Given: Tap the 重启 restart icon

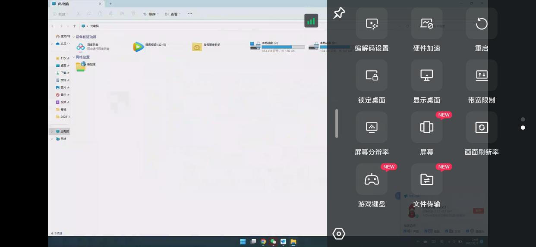Looking at the screenshot, I should 482,23.
